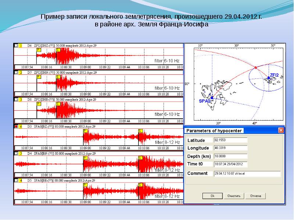The image size is (294, 220).
Task: Click the SPA0 station triangle on map
Action: [212, 98]
